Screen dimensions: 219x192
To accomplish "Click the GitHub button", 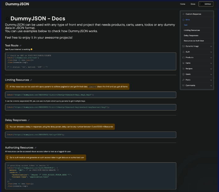I will tap(206, 4).
